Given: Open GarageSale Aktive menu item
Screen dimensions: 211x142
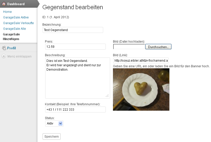Looking at the screenshot, I should pos(16,17).
